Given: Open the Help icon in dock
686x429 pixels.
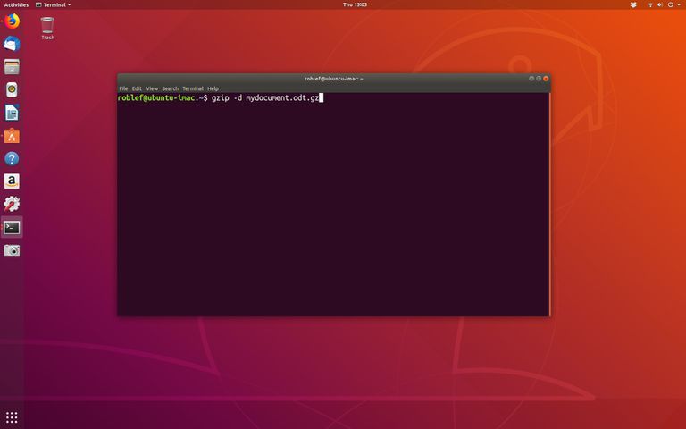Looking at the screenshot, I should click(12, 158).
